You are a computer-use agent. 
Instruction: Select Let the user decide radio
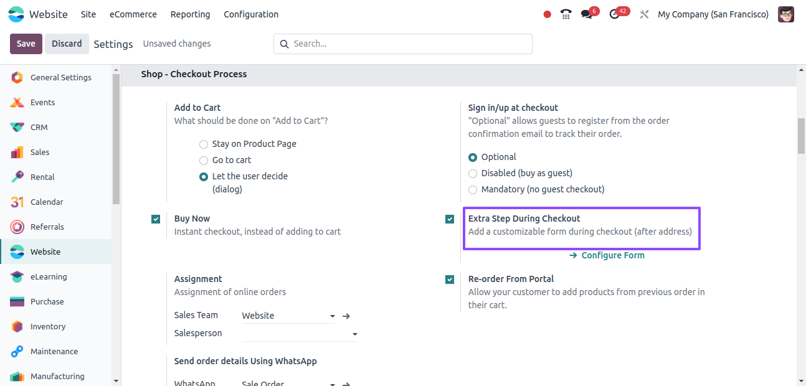click(204, 176)
